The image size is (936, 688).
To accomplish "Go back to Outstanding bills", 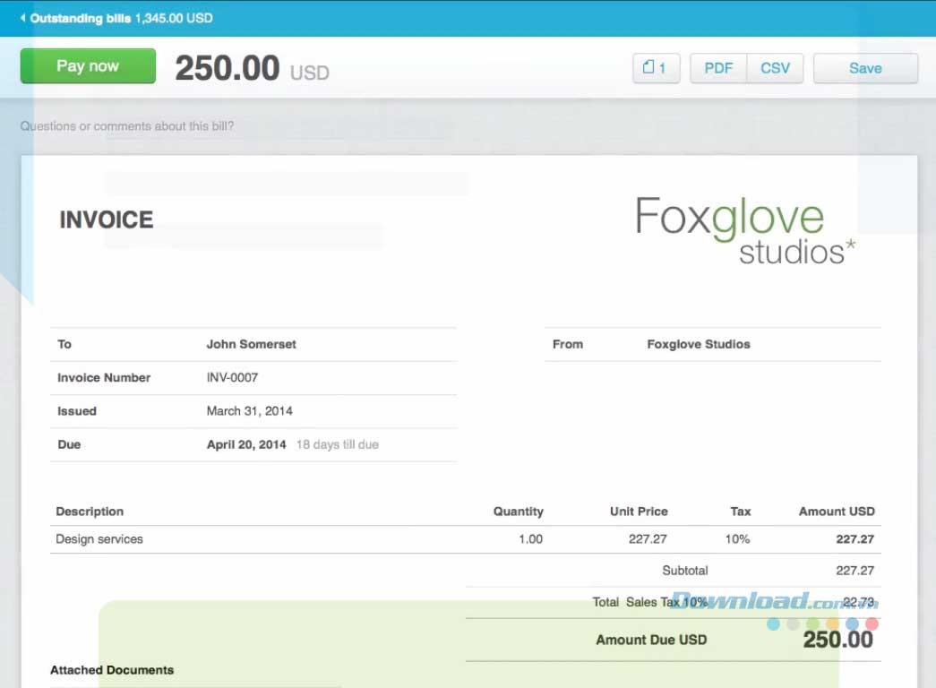I will (x=81, y=18).
